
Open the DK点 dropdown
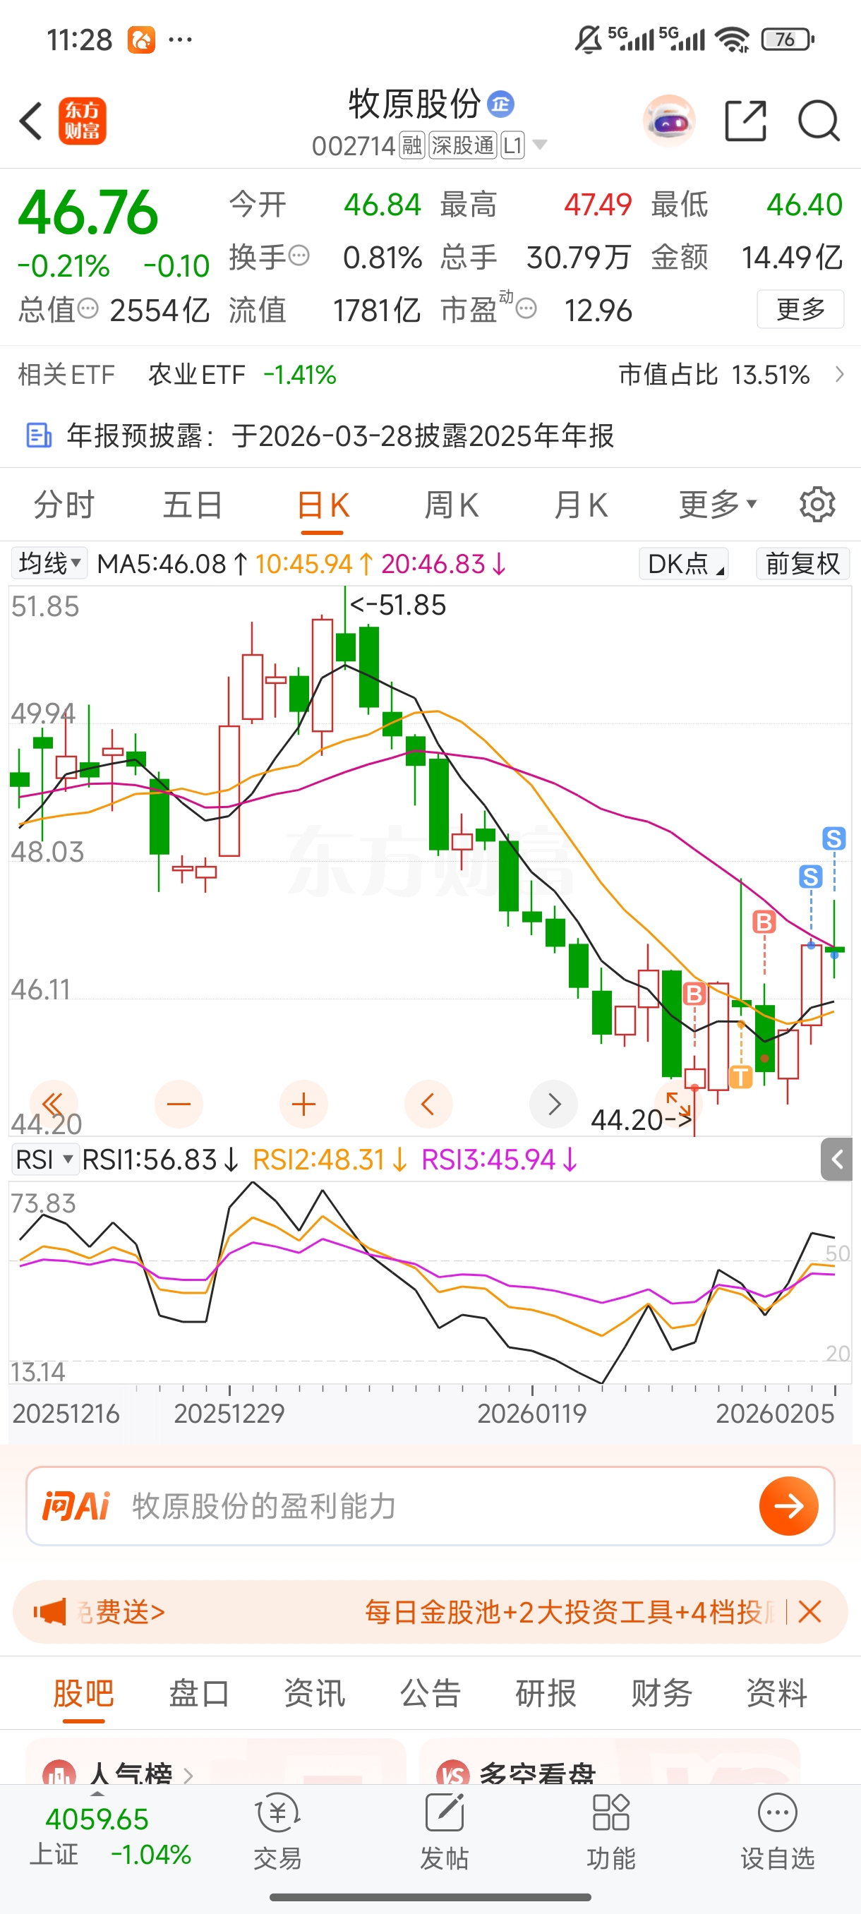coord(683,563)
